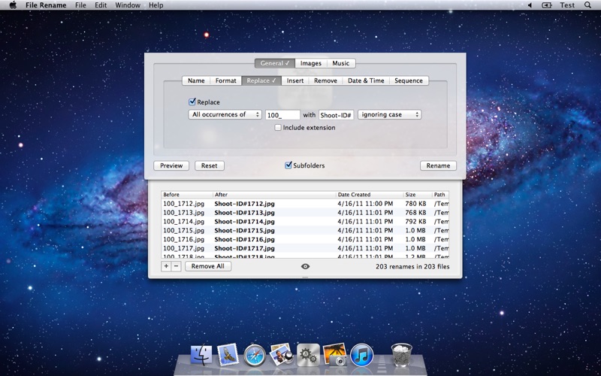Switch to the Images tab
601x376 pixels.
[311, 63]
